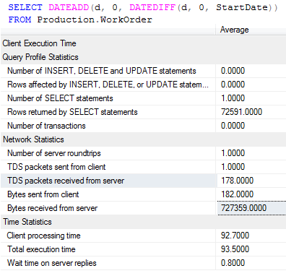This screenshot has width=286, height=276.
Task: Click the DATEDIFF function in the query
Action: pyautogui.click(x=152, y=7)
